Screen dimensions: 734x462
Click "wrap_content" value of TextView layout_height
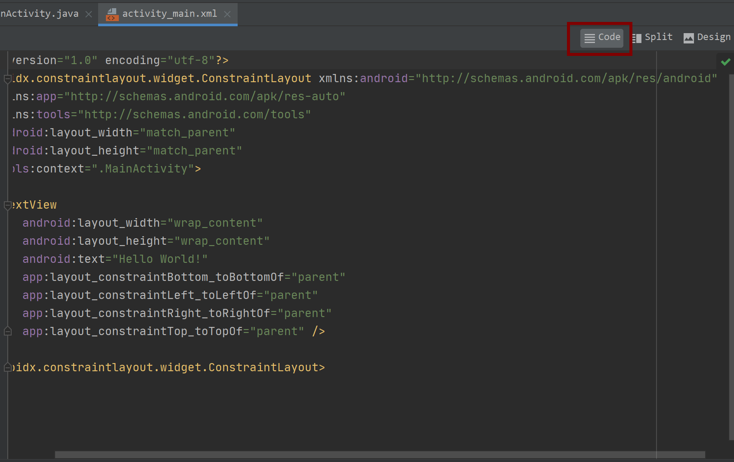[x=222, y=241]
